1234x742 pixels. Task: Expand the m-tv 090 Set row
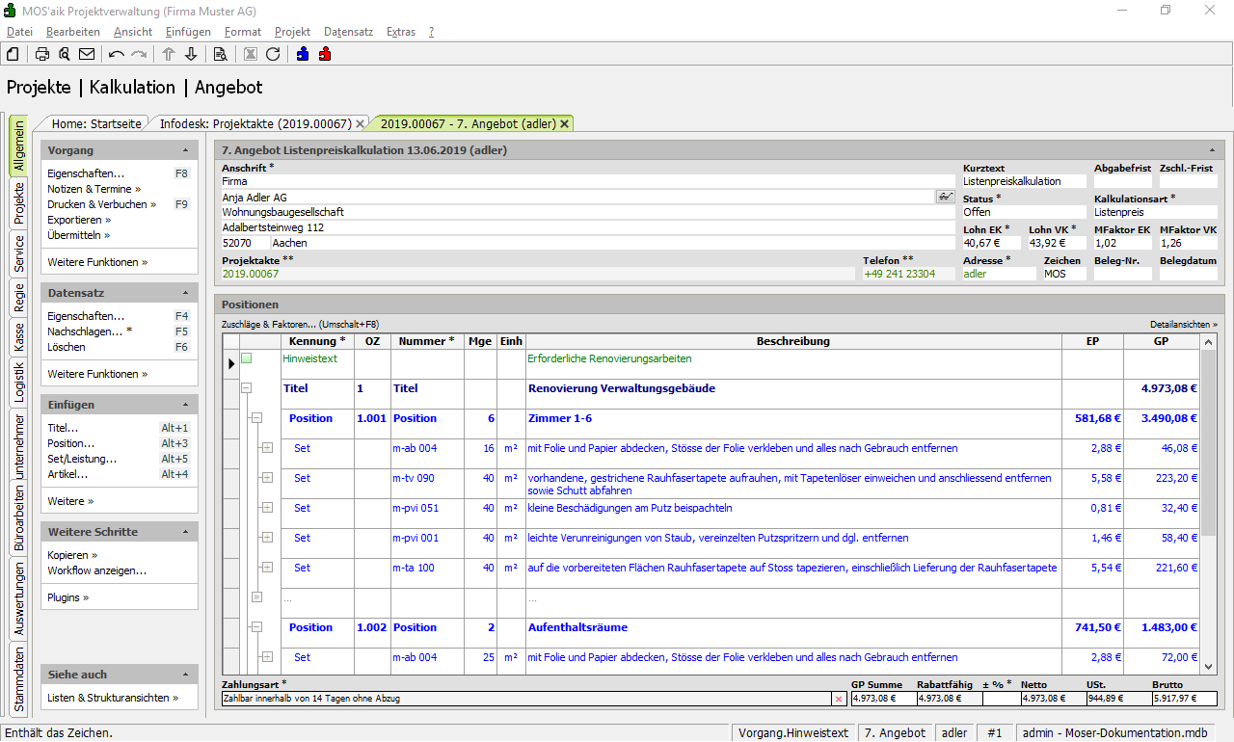267,478
